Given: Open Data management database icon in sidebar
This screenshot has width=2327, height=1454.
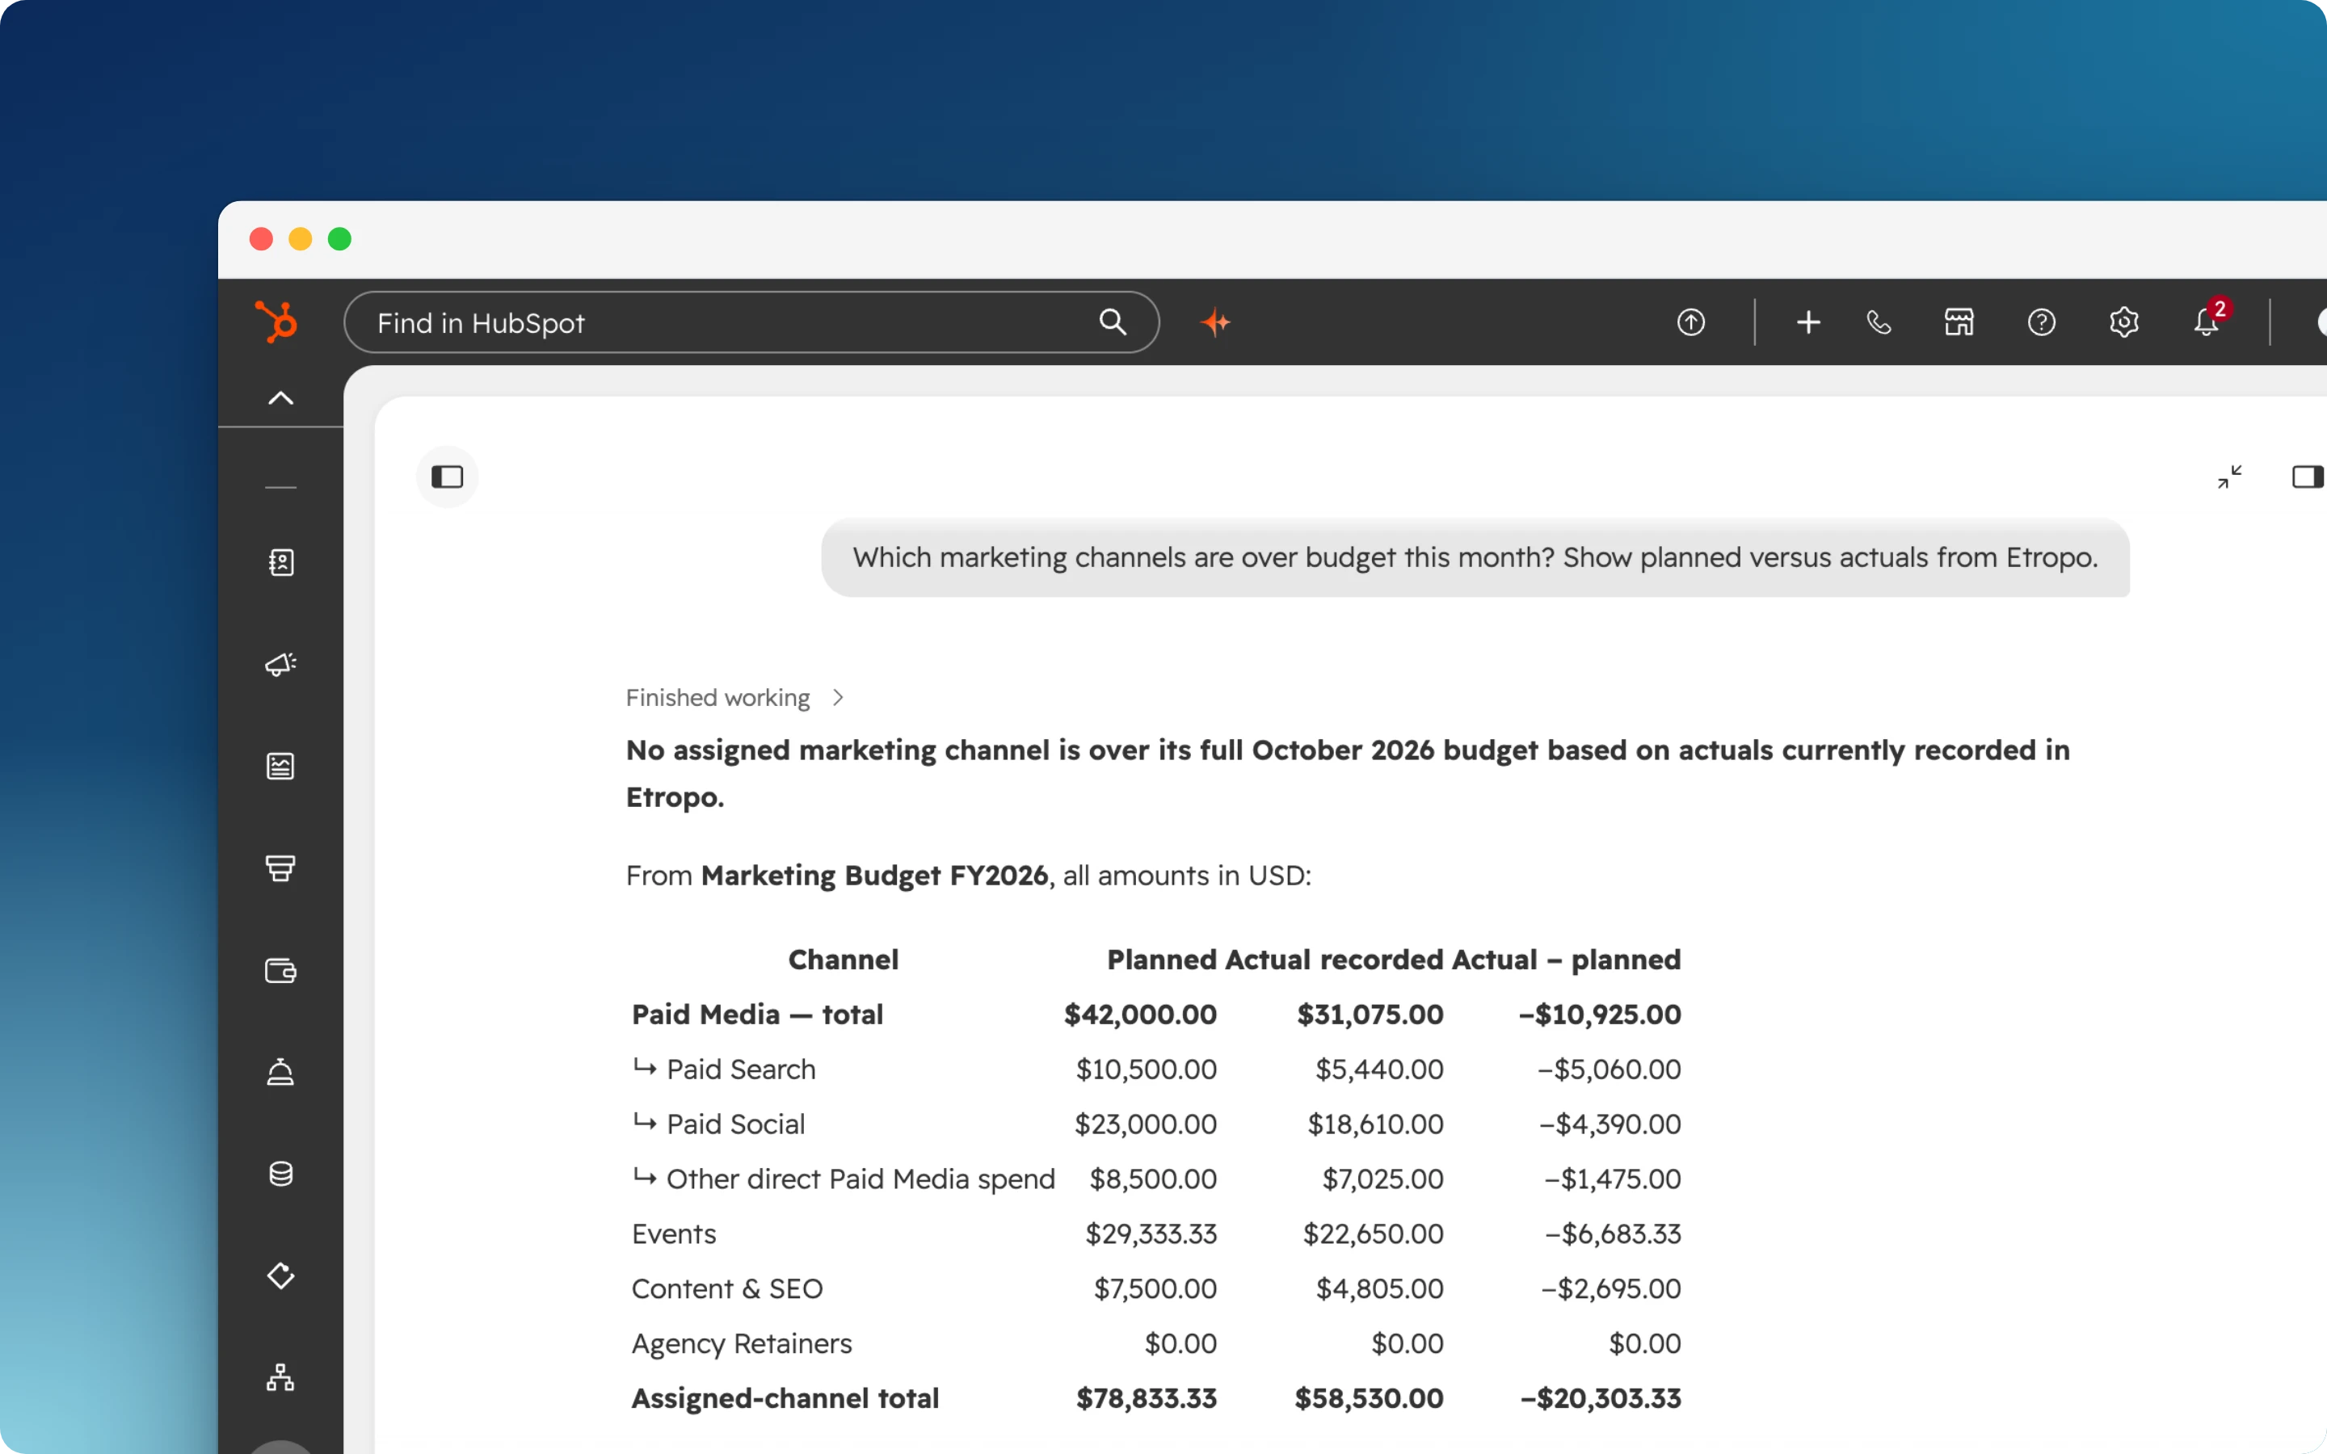Looking at the screenshot, I should [280, 1173].
